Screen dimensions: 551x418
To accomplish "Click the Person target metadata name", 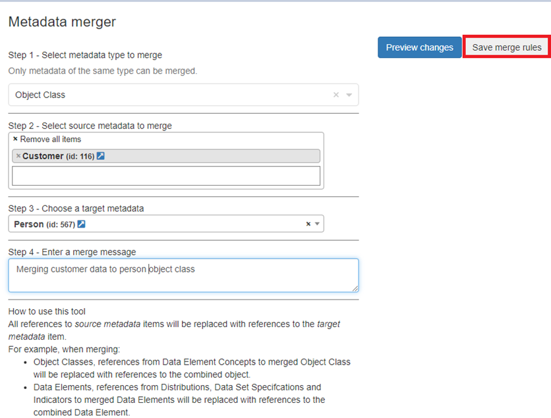I will (x=28, y=224).
